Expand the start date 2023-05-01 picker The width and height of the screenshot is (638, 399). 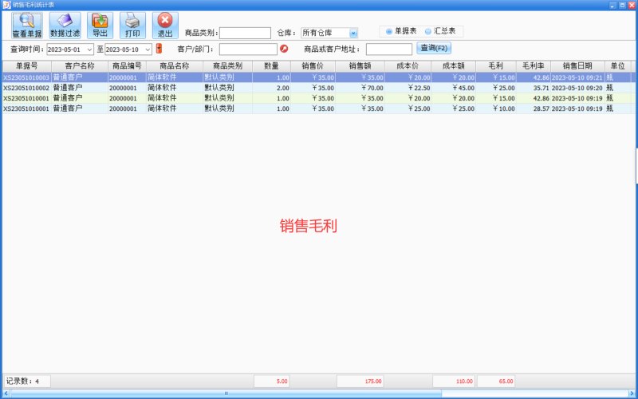pos(90,49)
